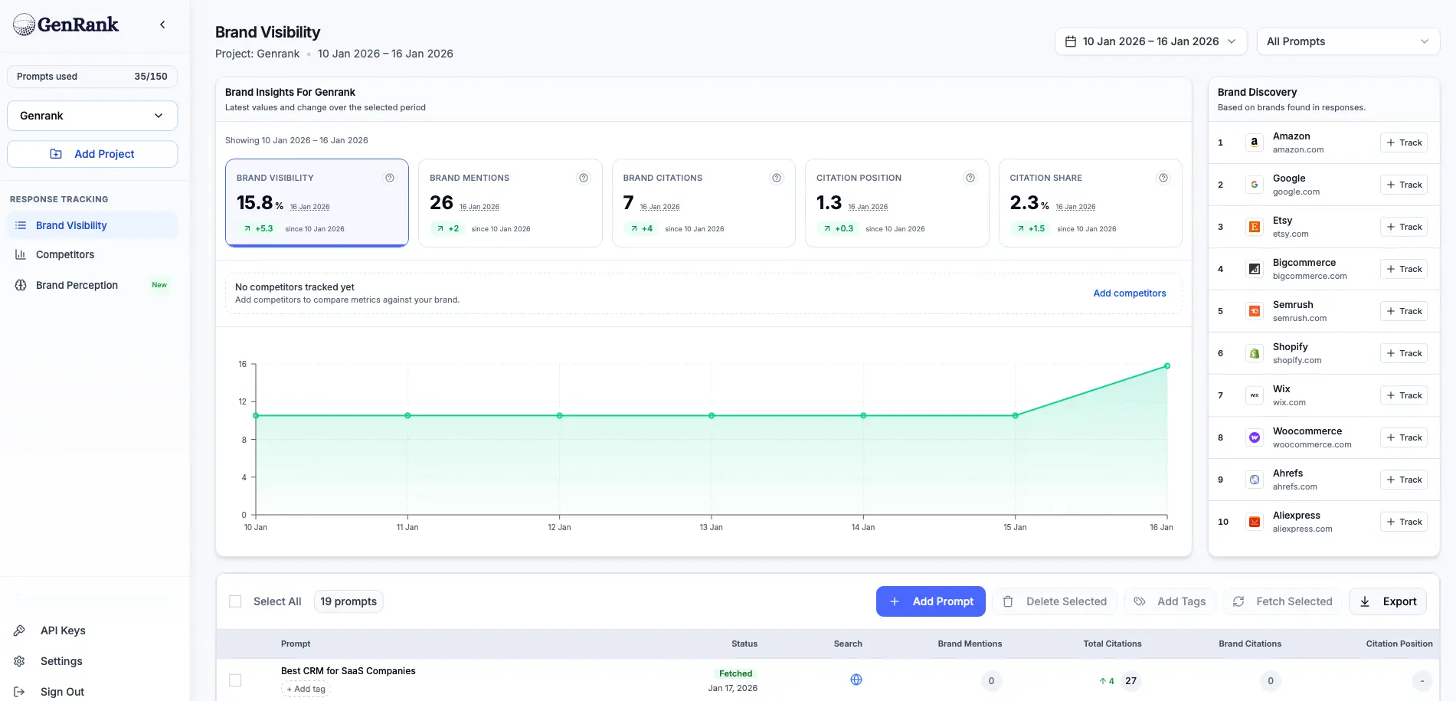1456x701 pixels.
Task: Click the help icon on Brand Mentions card
Action: pyautogui.click(x=583, y=177)
